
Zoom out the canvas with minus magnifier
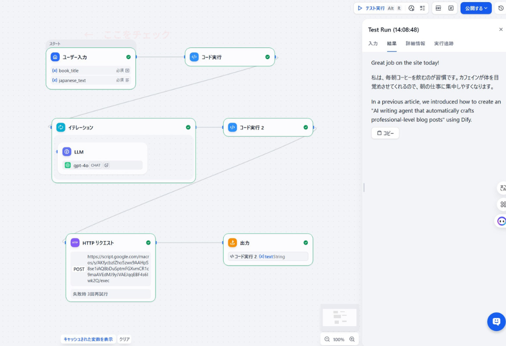click(327, 339)
